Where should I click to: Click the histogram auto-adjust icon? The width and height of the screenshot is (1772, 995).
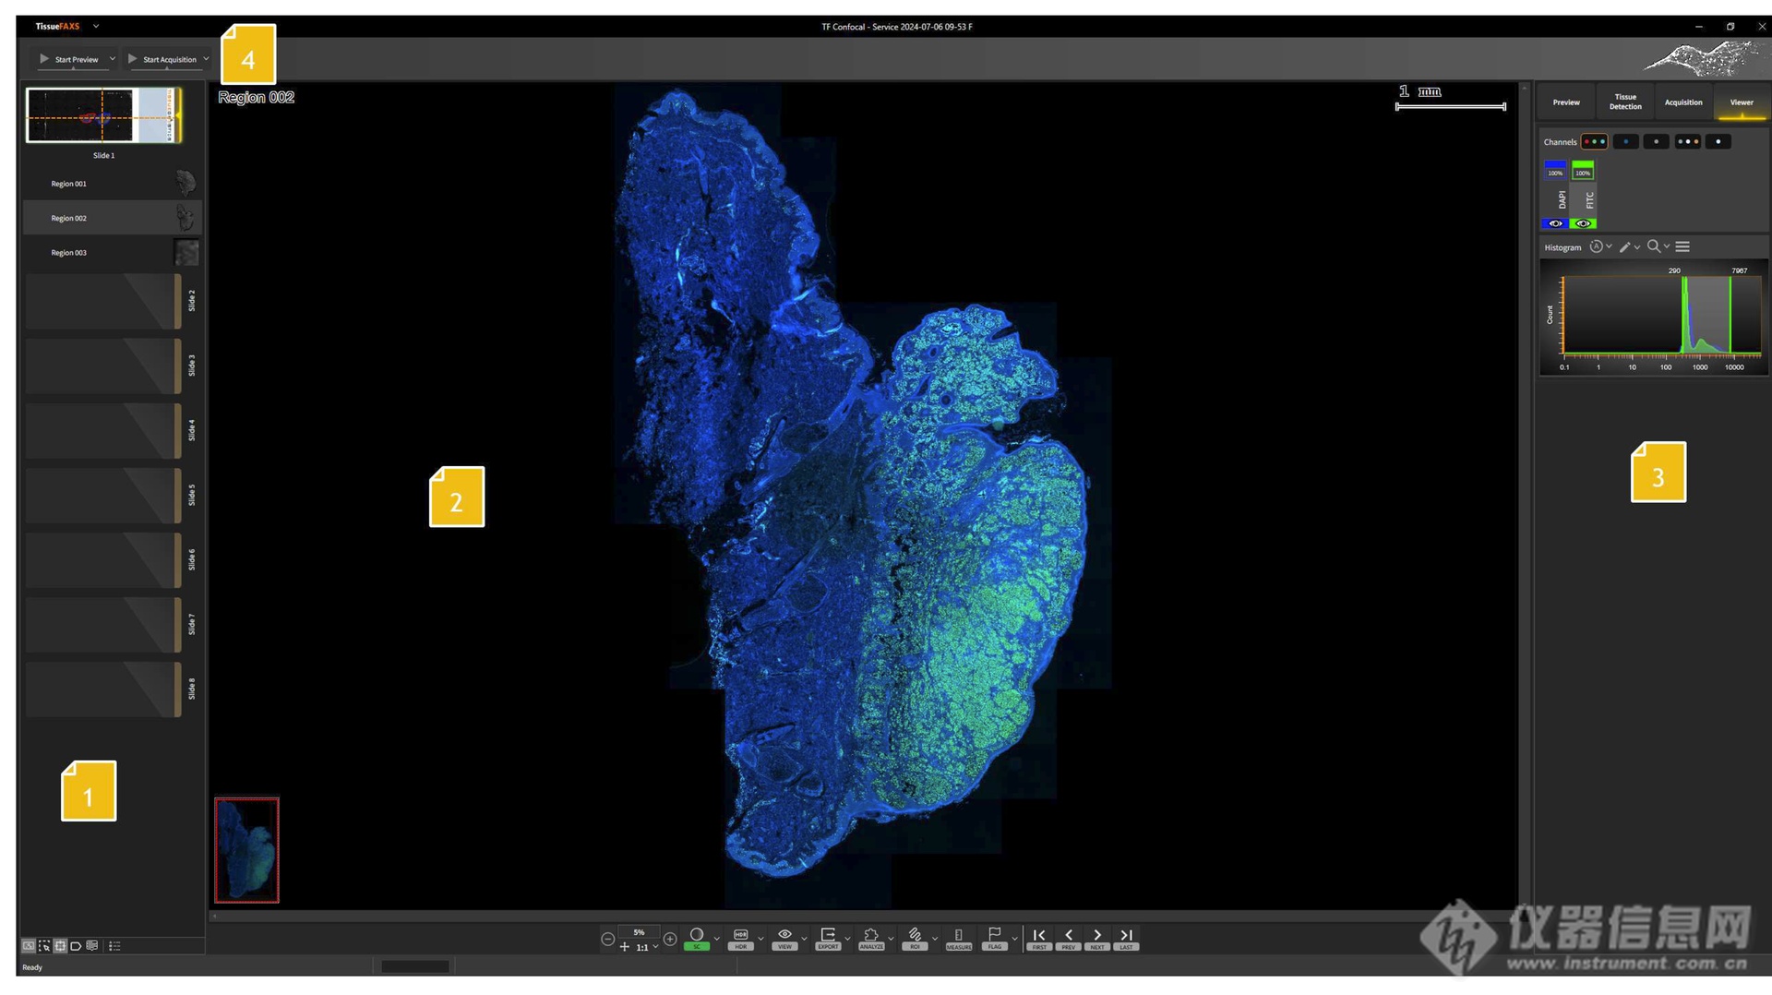1596,246
